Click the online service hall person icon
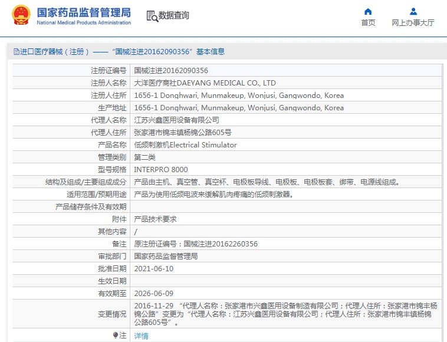 pyautogui.click(x=413, y=11)
